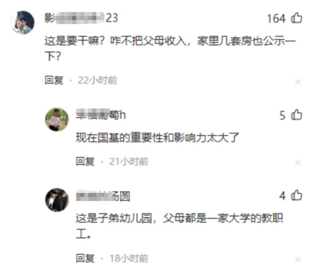Image resolution: width=309 pixels, height=273 pixels.
Task: Open the username ending with 圆
Action: (x=103, y=196)
